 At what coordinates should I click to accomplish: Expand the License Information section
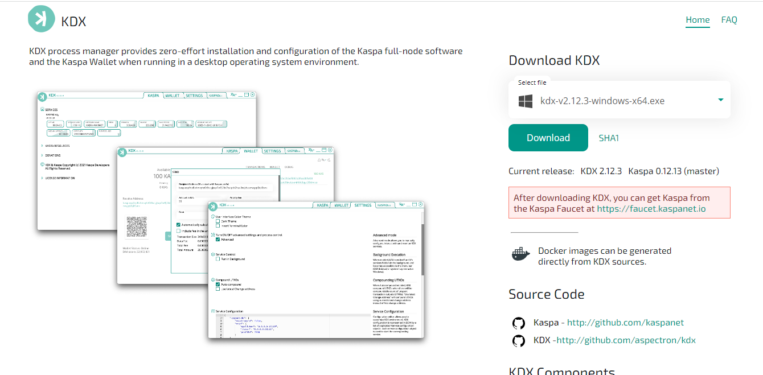click(42, 178)
